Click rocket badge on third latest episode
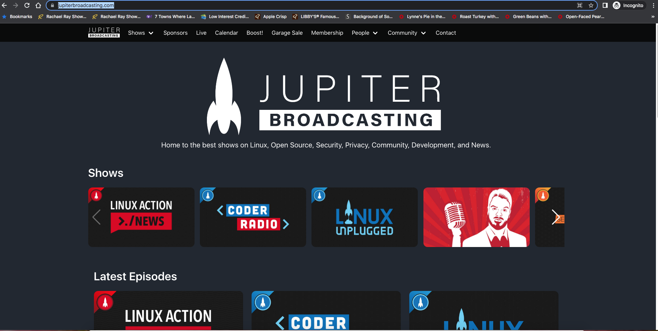 click(421, 302)
